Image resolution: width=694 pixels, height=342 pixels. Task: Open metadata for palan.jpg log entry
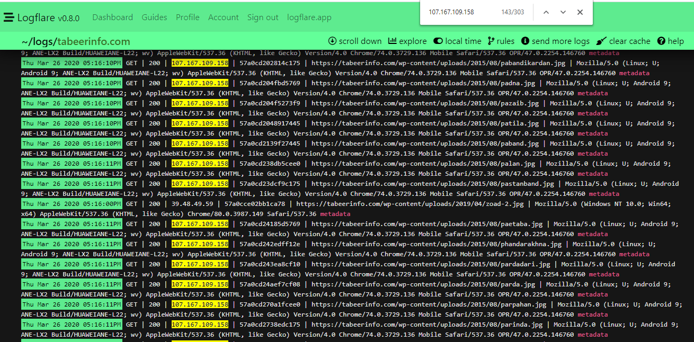(x=593, y=174)
